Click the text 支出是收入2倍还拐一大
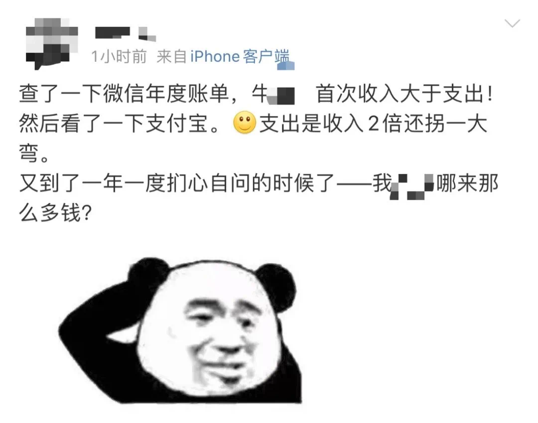The height and width of the screenshot is (423, 538). tap(373, 123)
